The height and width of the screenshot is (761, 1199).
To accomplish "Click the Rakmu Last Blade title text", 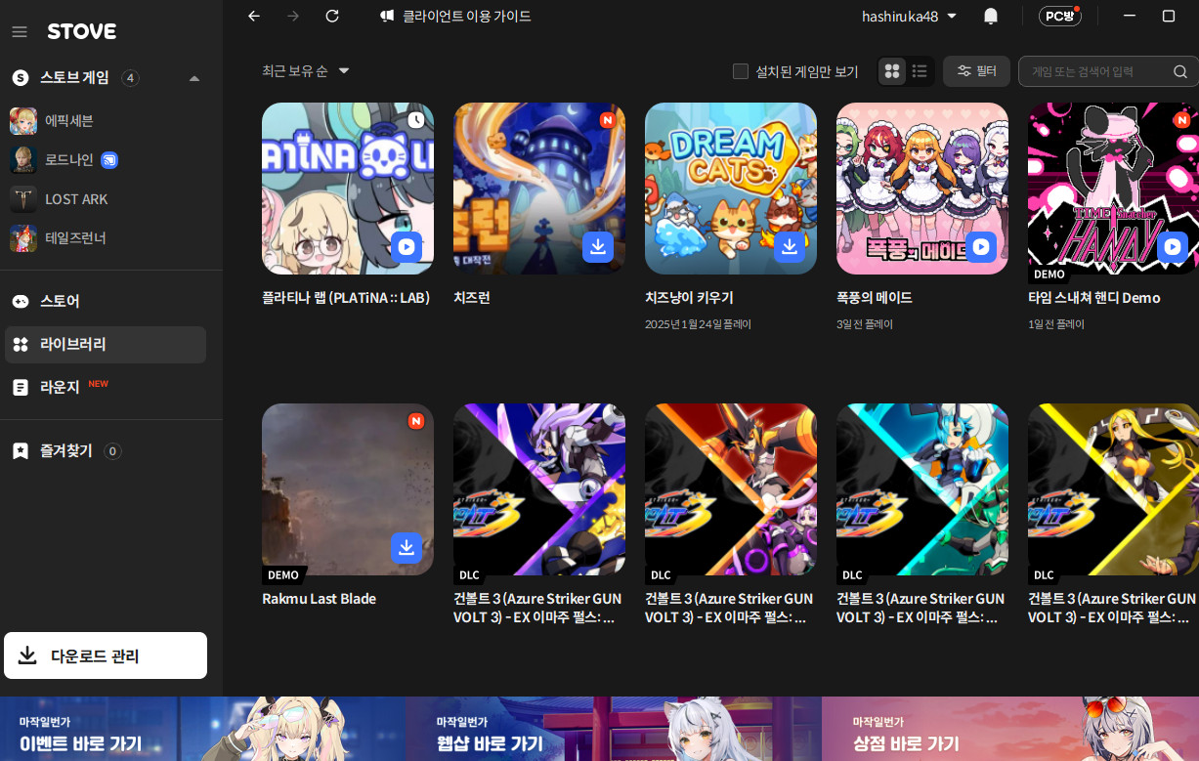I will tap(319, 599).
